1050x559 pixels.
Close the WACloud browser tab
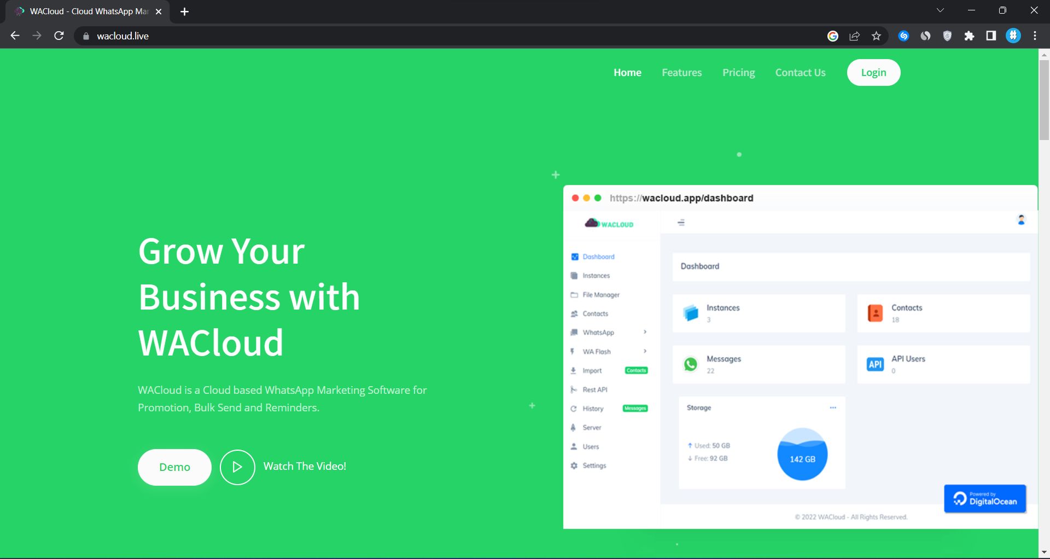(x=159, y=11)
